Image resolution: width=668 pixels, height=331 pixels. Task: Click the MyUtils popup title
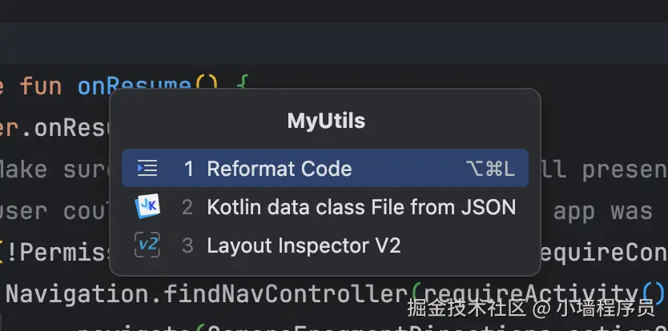pos(326,122)
